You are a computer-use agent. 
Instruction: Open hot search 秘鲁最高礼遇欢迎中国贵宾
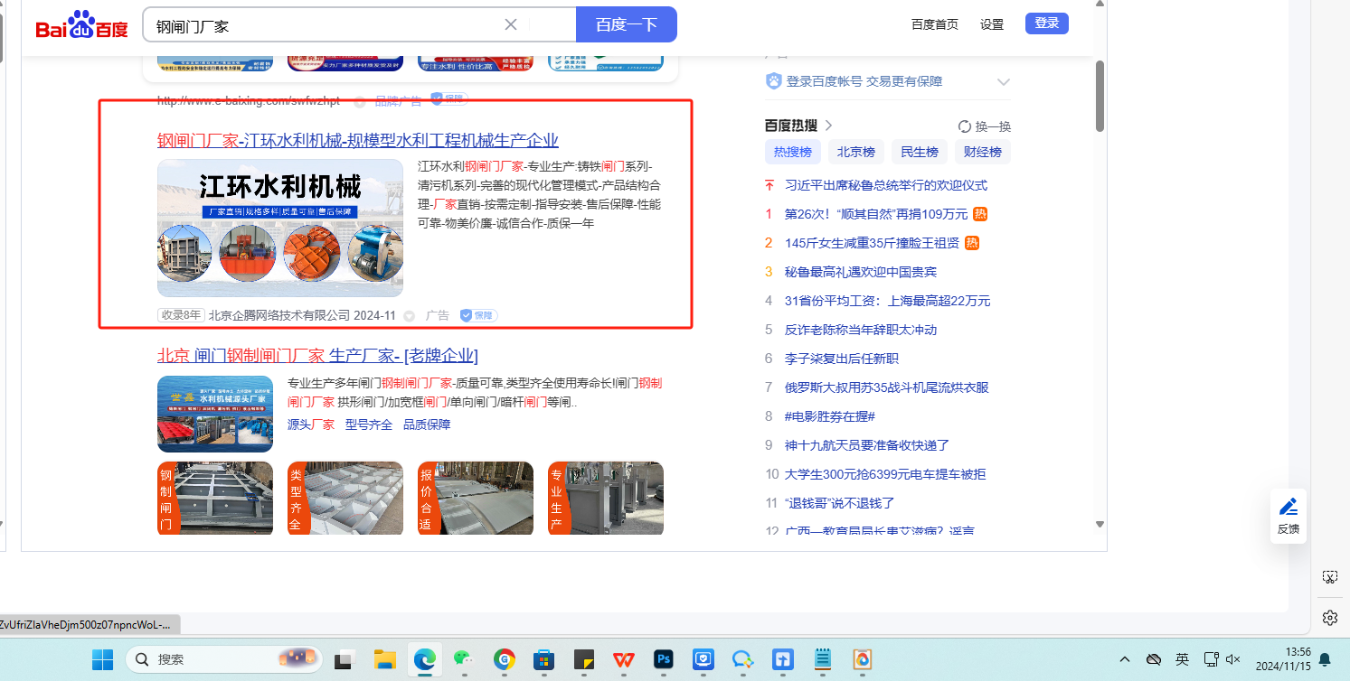pos(861,272)
